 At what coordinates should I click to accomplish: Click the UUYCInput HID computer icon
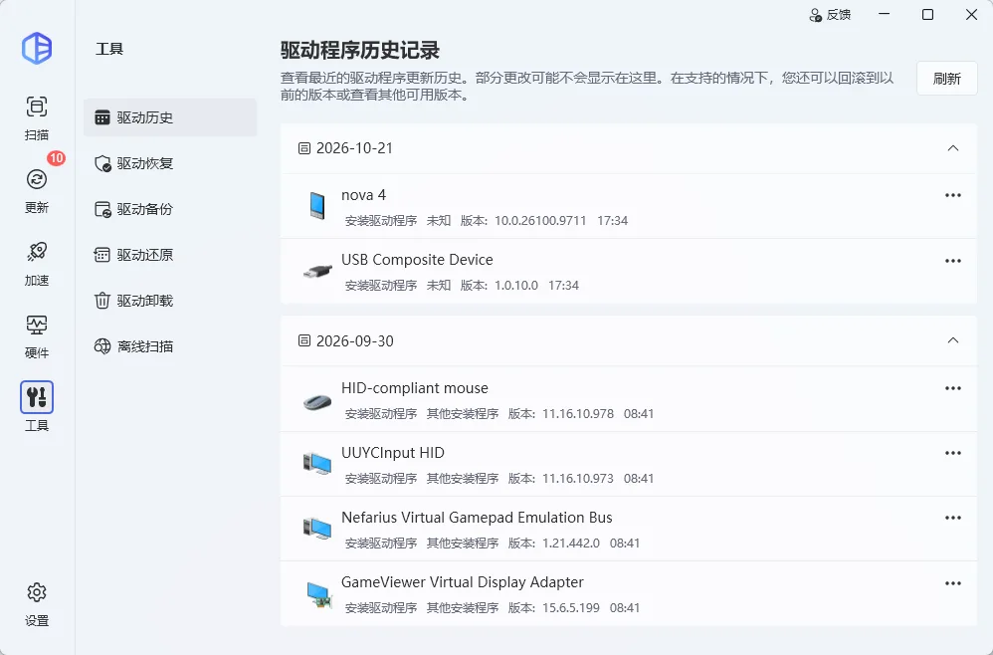[x=317, y=464]
